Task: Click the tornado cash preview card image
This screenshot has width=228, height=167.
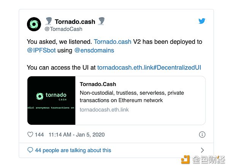Action: [x=51, y=100]
